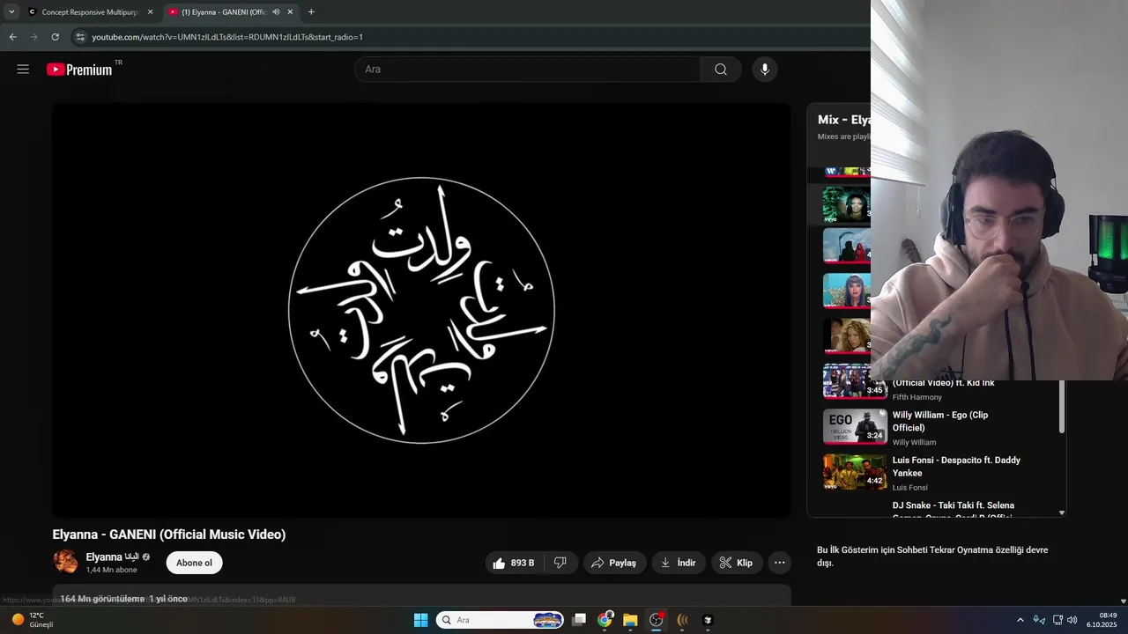This screenshot has height=634, width=1128.
Task: Open Task View on taskbar
Action: [x=579, y=620]
